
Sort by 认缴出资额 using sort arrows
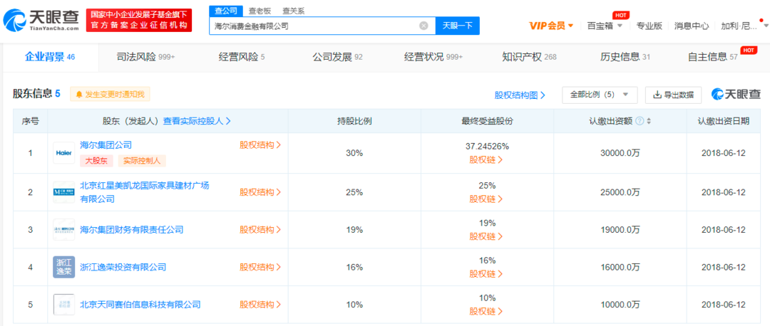[649, 121]
